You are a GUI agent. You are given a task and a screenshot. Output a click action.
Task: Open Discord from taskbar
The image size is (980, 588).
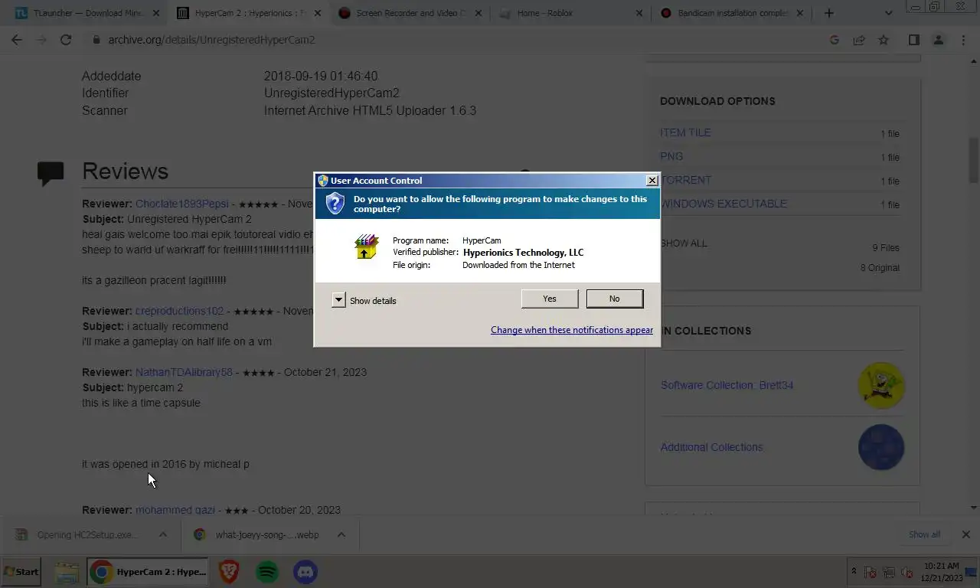point(305,572)
